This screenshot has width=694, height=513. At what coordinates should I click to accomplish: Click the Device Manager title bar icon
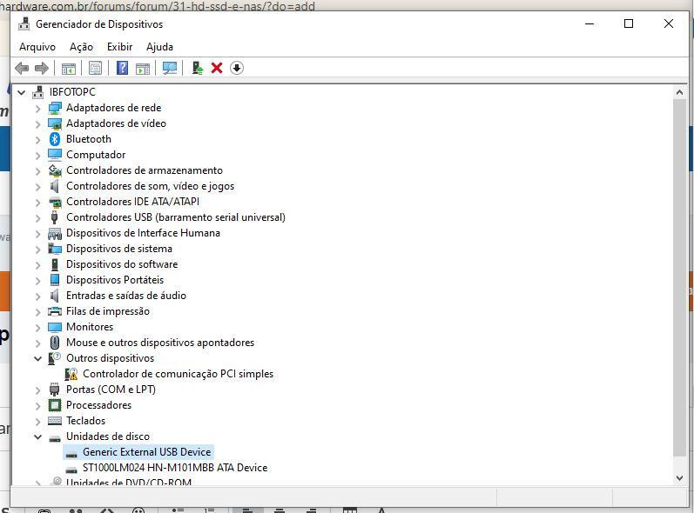[x=24, y=23]
